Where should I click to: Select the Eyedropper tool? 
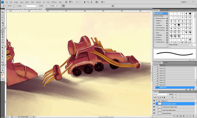tap(3, 26)
